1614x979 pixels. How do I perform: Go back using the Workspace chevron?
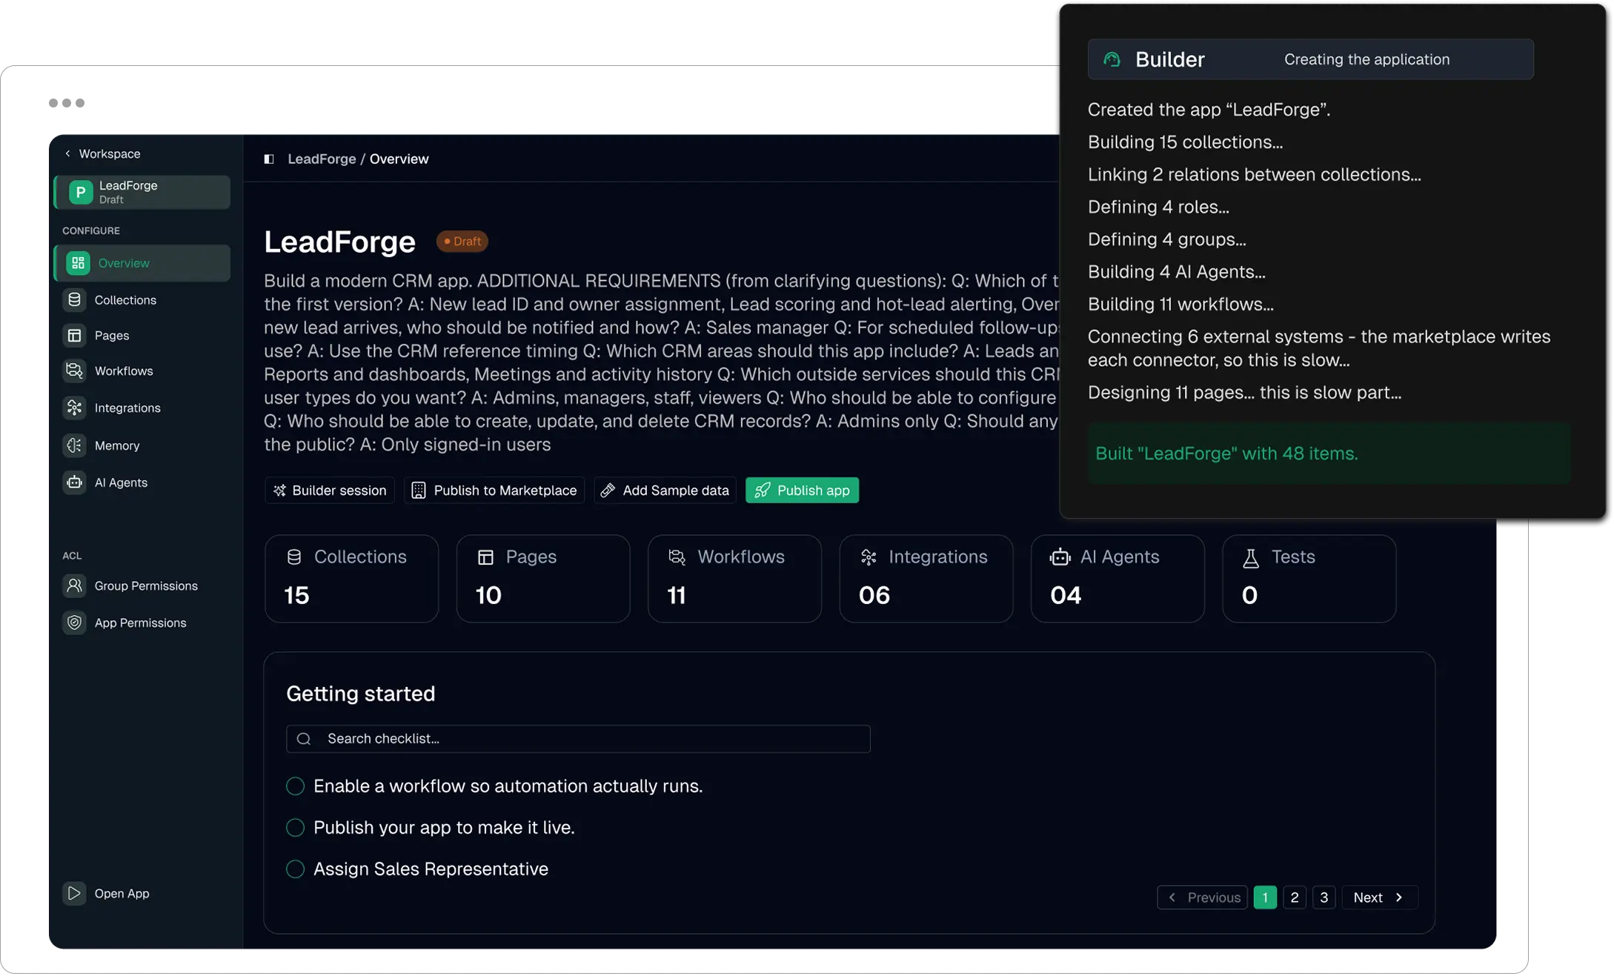tap(67, 153)
